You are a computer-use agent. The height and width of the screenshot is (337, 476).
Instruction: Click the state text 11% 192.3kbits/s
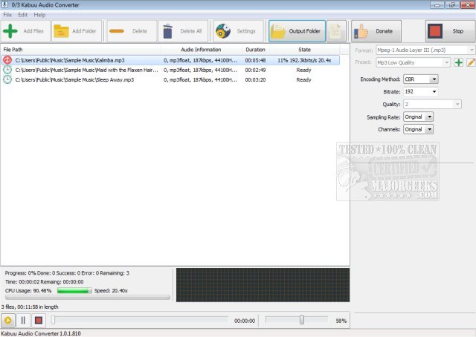(x=304, y=60)
